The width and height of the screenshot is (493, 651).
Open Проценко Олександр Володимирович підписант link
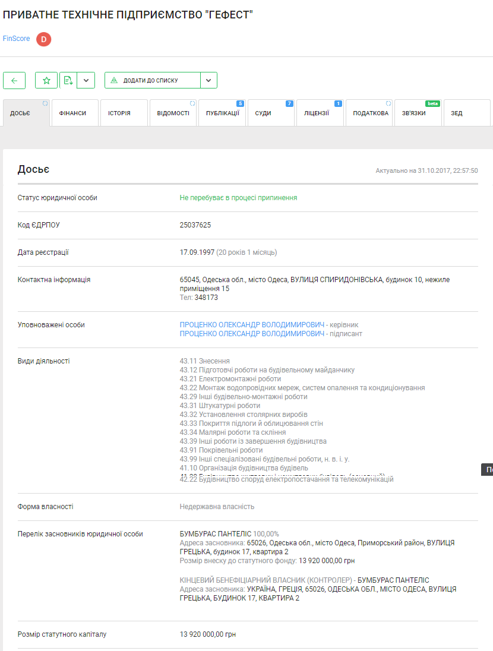coord(252,334)
